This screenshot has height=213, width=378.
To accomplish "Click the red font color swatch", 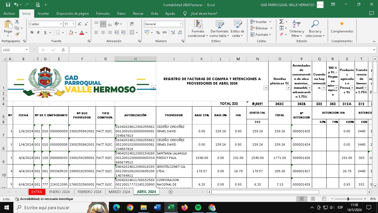I will pos(81,32).
